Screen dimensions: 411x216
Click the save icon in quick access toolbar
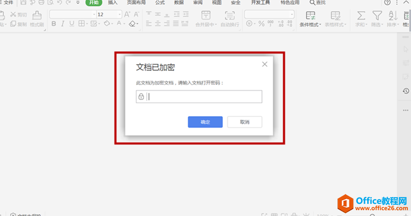coord(23,3)
